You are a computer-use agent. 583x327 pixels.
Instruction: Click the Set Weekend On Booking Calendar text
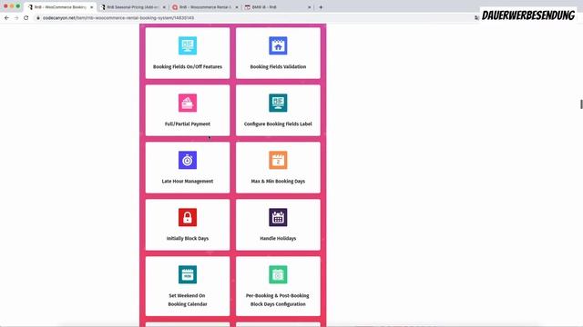point(188,300)
